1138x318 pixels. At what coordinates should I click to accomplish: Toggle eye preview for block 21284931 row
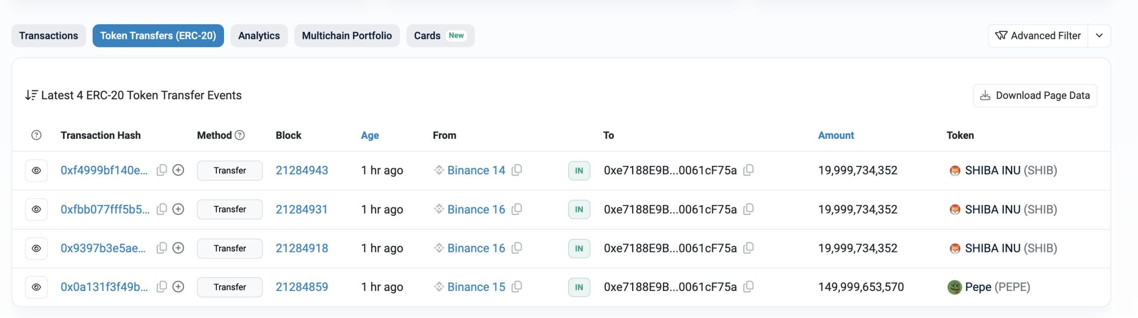[x=36, y=209]
